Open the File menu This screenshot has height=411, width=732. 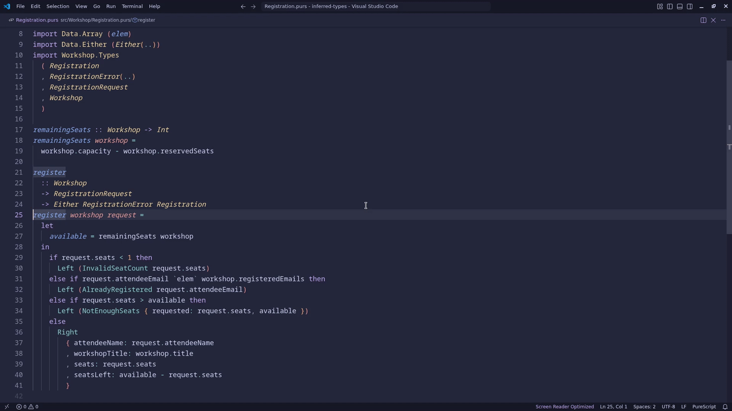20,6
